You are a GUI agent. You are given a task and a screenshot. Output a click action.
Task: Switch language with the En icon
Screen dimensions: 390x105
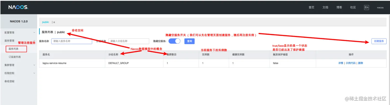[x=367, y=7]
